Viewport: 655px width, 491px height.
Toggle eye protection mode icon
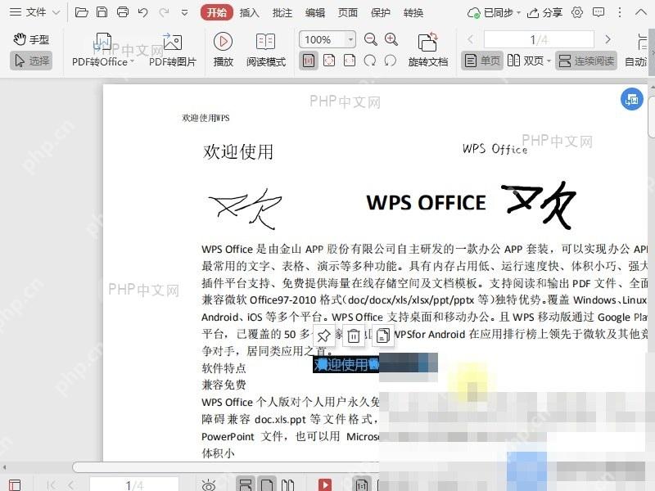pyautogui.click(x=208, y=485)
